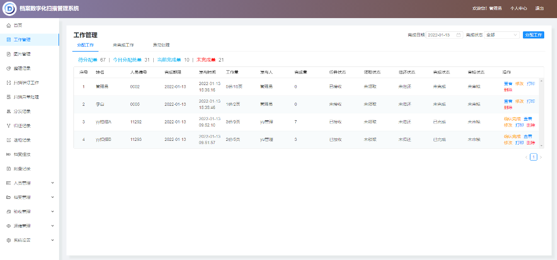Open 图片管理 in the sidebar
This screenshot has height=260, width=557.
coord(22,54)
